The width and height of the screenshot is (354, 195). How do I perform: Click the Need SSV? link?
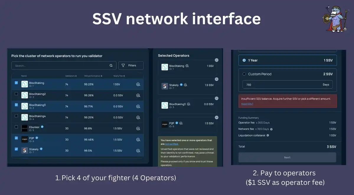click(247, 104)
